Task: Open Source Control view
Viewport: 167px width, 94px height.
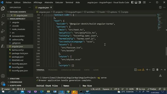Action: tap(3, 23)
